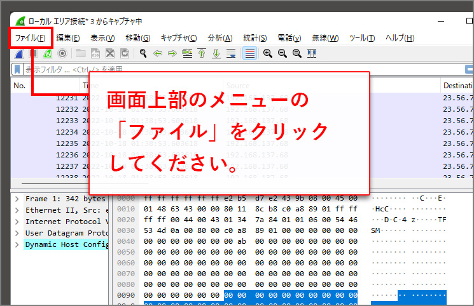This screenshot has height=306, width=474.
Task: Expand the User Datagram Protocol node
Action: point(17,233)
